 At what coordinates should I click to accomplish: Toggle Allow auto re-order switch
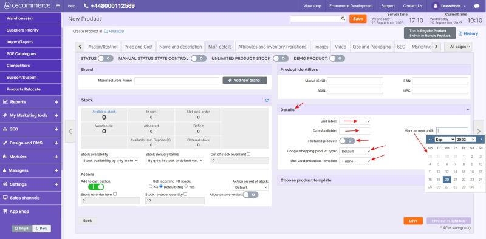click(250, 195)
